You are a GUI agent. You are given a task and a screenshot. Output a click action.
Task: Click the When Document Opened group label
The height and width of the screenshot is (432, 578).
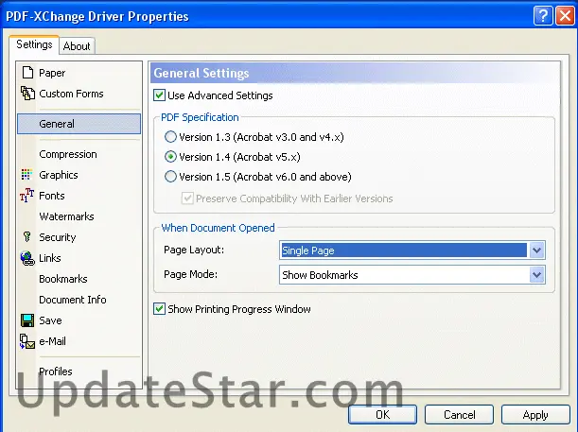(218, 228)
